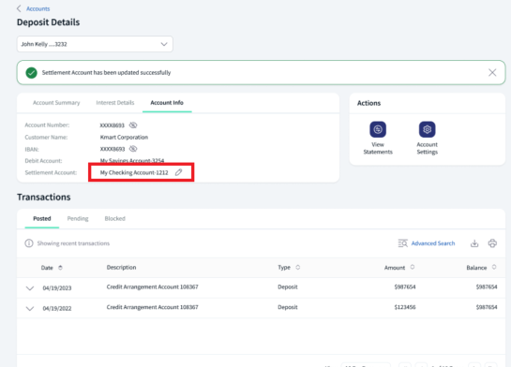The width and height of the screenshot is (511, 367).
Task: Click the Deposit type in 04/19/2022 row
Action: [x=288, y=307]
